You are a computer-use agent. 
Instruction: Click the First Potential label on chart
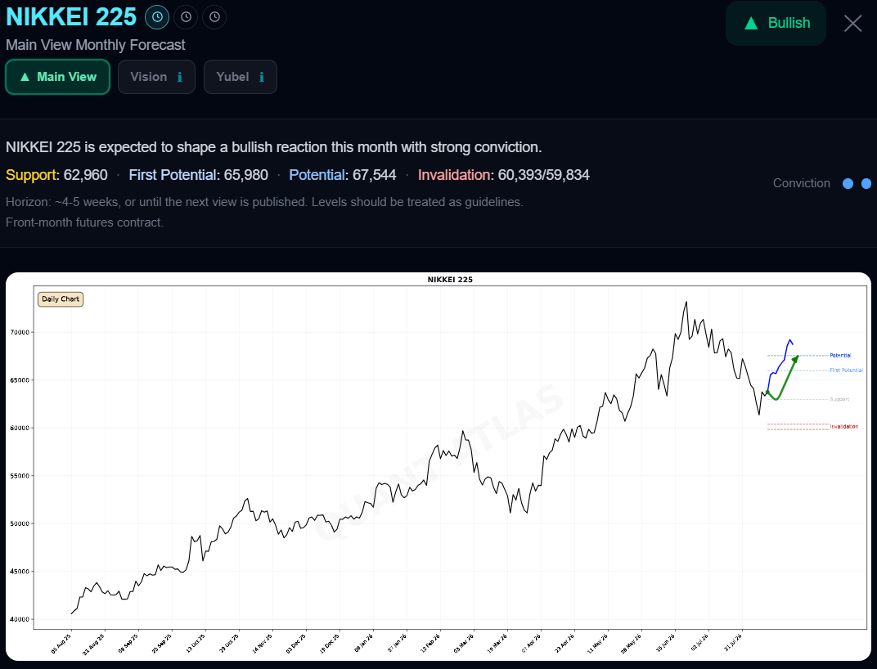click(846, 370)
